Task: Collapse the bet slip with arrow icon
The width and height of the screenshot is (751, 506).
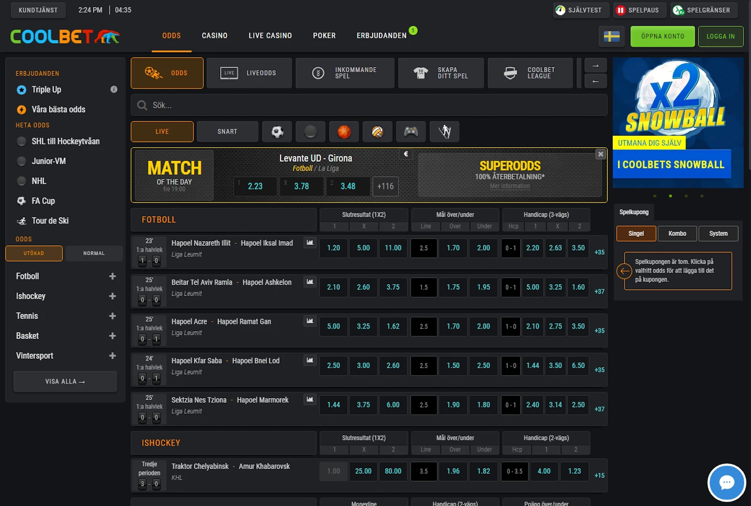Action: point(624,271)
